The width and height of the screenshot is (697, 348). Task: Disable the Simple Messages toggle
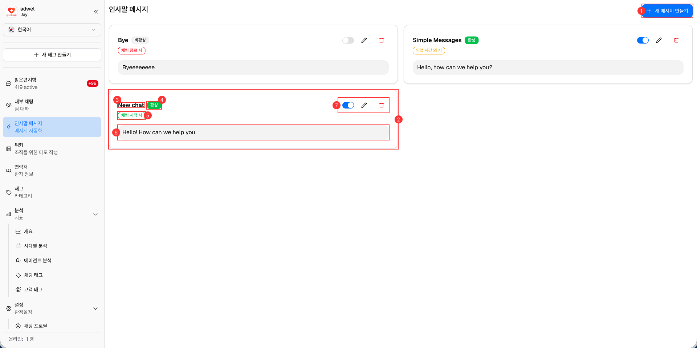[x=643, y=40]
